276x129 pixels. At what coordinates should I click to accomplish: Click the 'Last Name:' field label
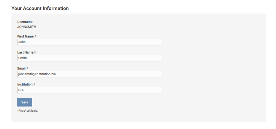pos(26,52)
